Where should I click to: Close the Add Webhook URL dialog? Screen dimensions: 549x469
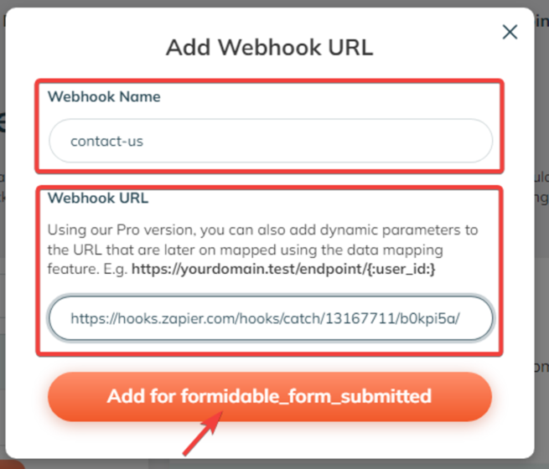(510, 33)
